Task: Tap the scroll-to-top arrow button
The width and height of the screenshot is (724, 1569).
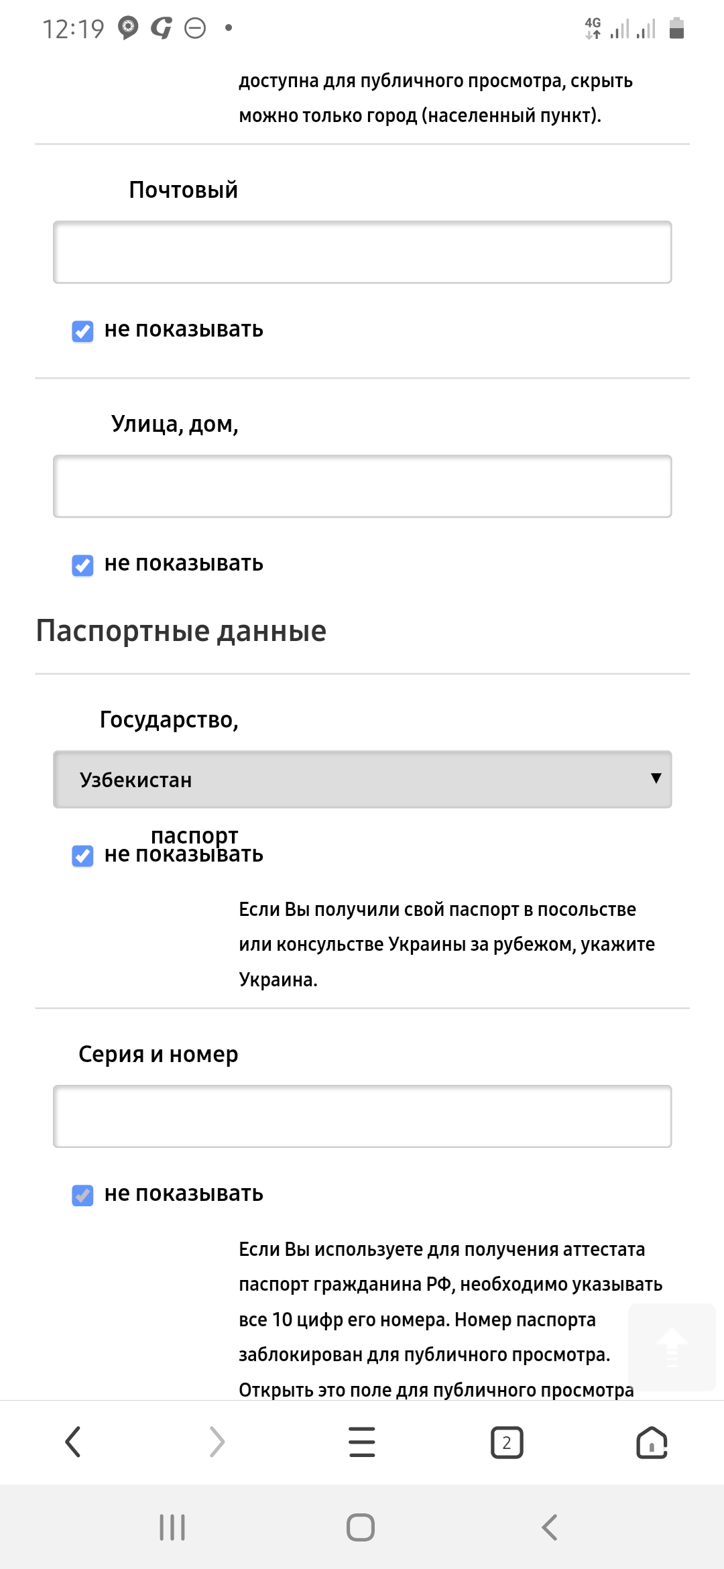Action: [672, 1346]
